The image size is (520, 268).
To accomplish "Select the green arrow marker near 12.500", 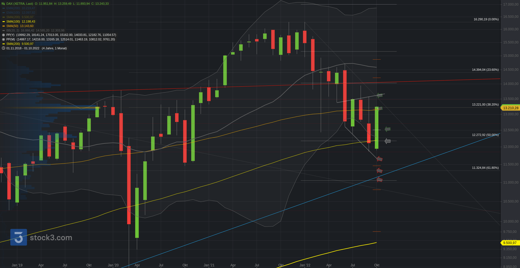I will [x=388, y=129].
